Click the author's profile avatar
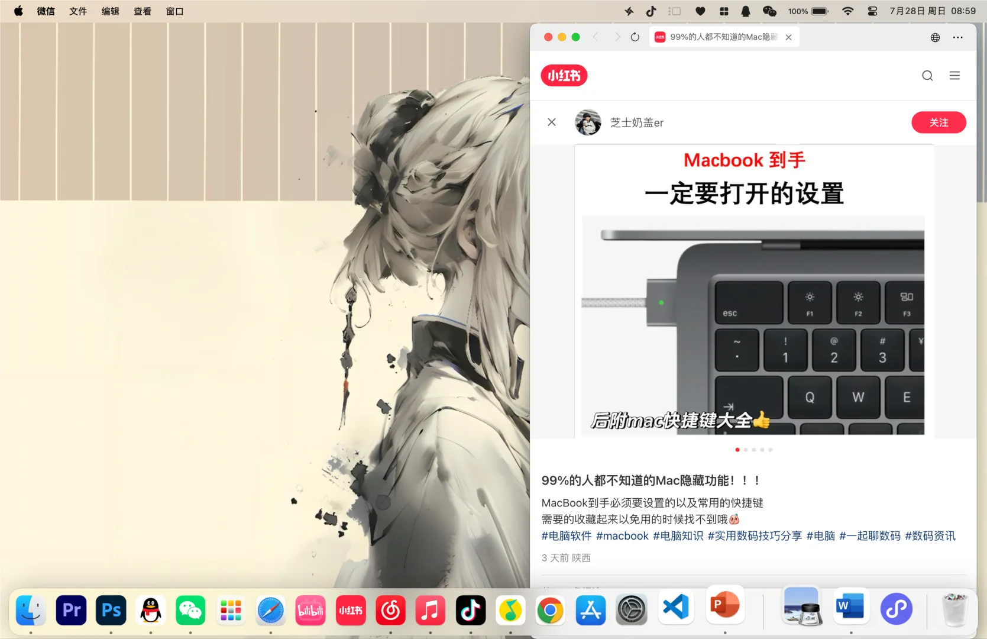Image resolution: width=987 pixels, height=639 pixels. click(587, 122)
